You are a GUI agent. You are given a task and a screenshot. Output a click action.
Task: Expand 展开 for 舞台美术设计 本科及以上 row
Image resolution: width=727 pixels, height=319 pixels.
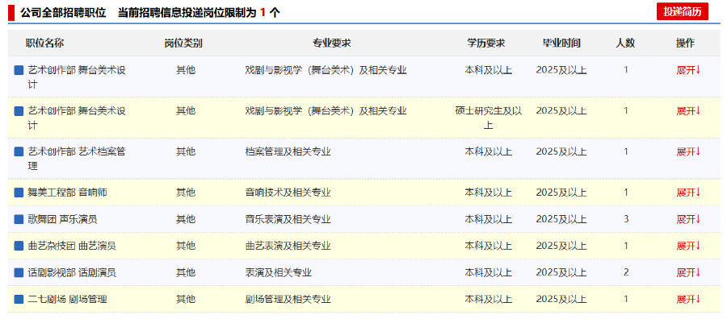point(688,70)
